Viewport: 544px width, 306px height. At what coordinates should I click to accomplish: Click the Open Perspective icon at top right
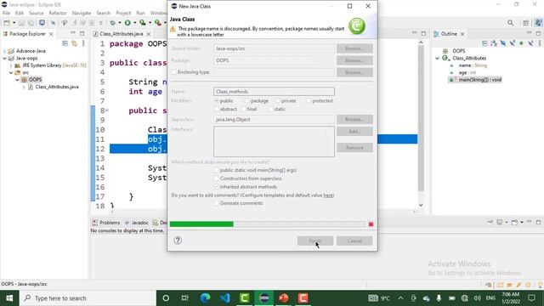pyautogui.click(x=526, y=23)
